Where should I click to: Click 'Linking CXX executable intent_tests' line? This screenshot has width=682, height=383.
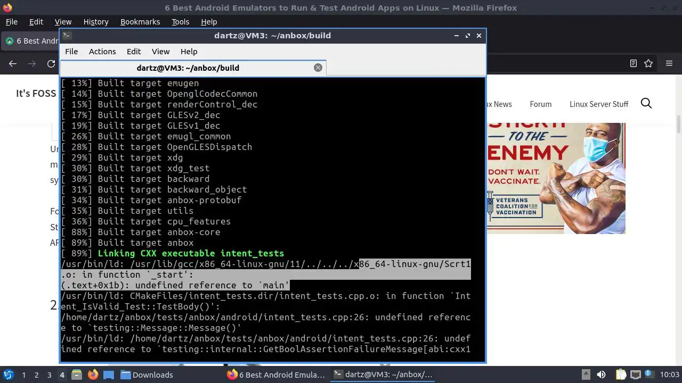tap(191, 253)
